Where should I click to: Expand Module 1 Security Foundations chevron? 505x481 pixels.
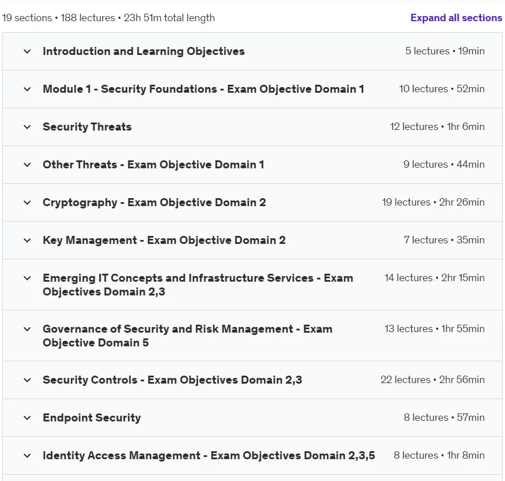click(27, 89)
